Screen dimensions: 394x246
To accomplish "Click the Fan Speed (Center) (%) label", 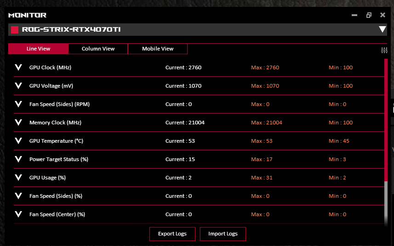I will pos(57,214).
